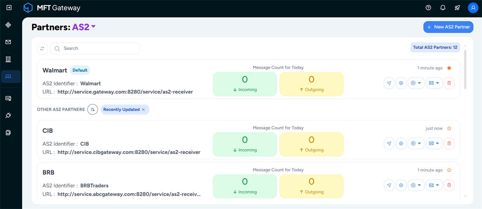Open the Messages envelope in the sidebar
Image resolution: width=482 pixels, height=209 pixels.
coord(8,42)
